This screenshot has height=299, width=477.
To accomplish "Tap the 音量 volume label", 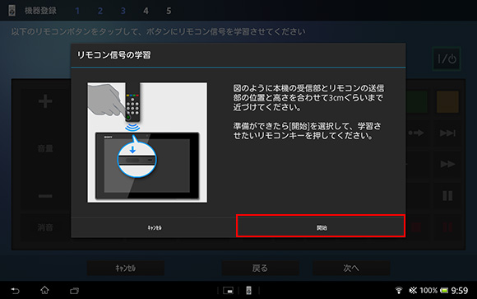I will pos(45,149).
